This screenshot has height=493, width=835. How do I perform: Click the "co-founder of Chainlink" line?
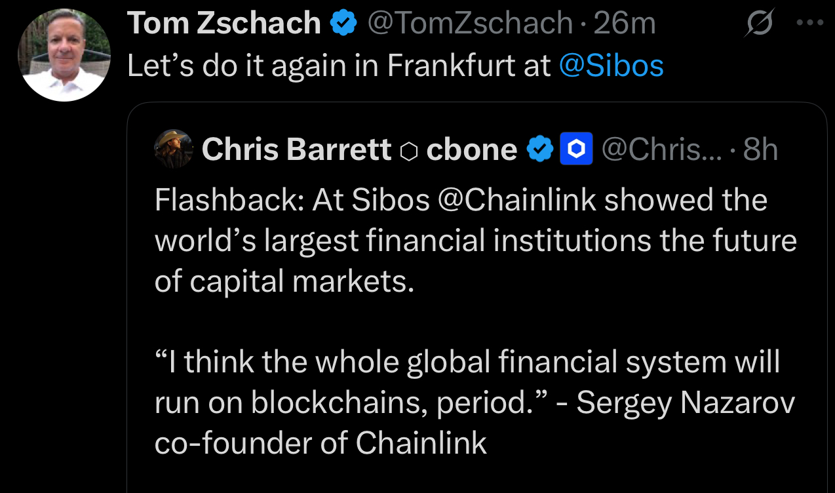(321, 443)
